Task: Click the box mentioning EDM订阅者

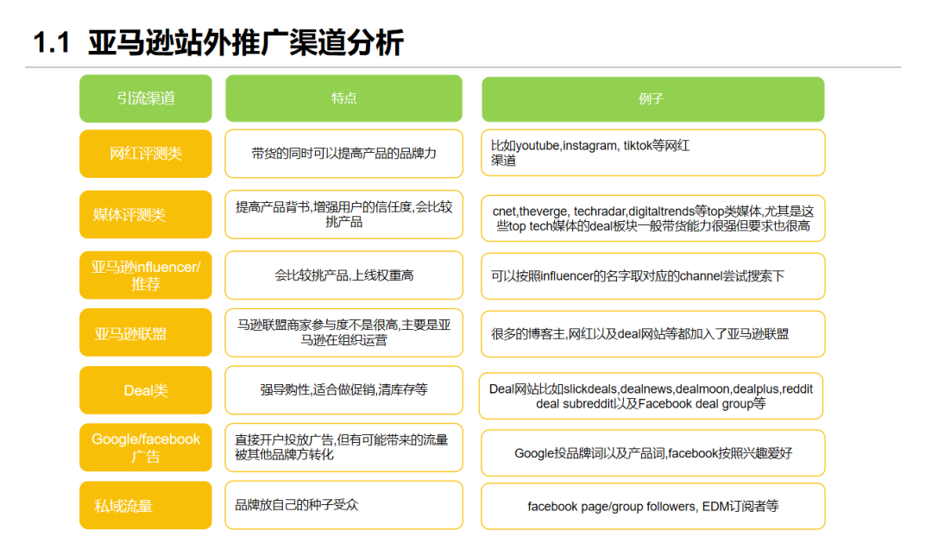Action: pyautogui.click(x=652, y=506)
